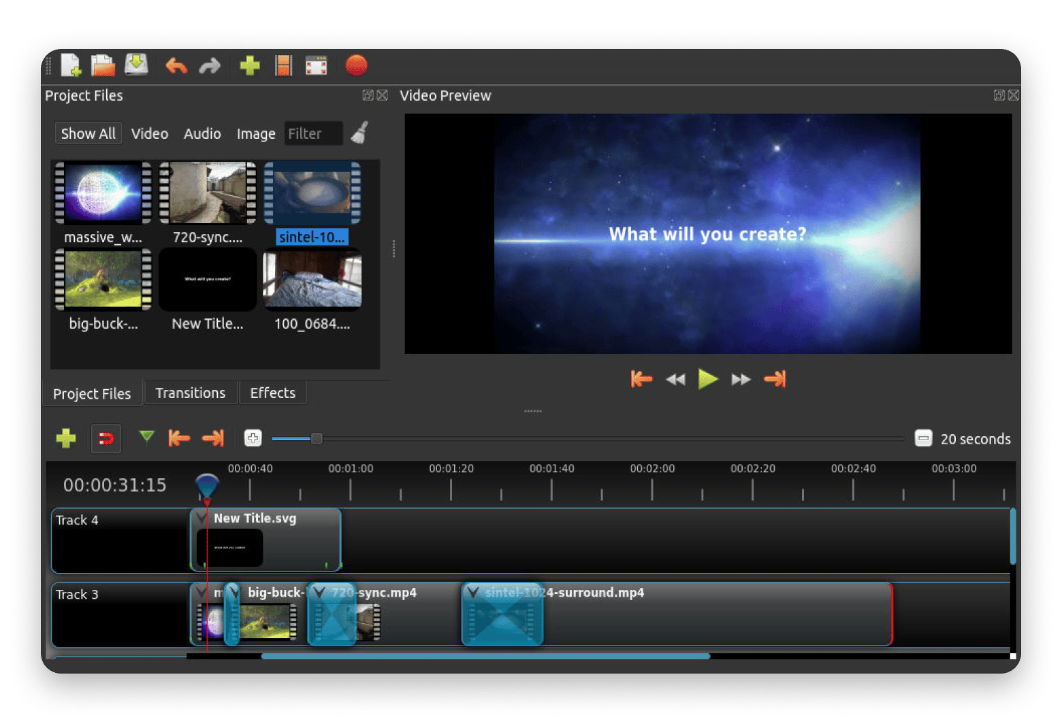Add a new track with the green plus
1062x728 pixels.
point(65,438)
